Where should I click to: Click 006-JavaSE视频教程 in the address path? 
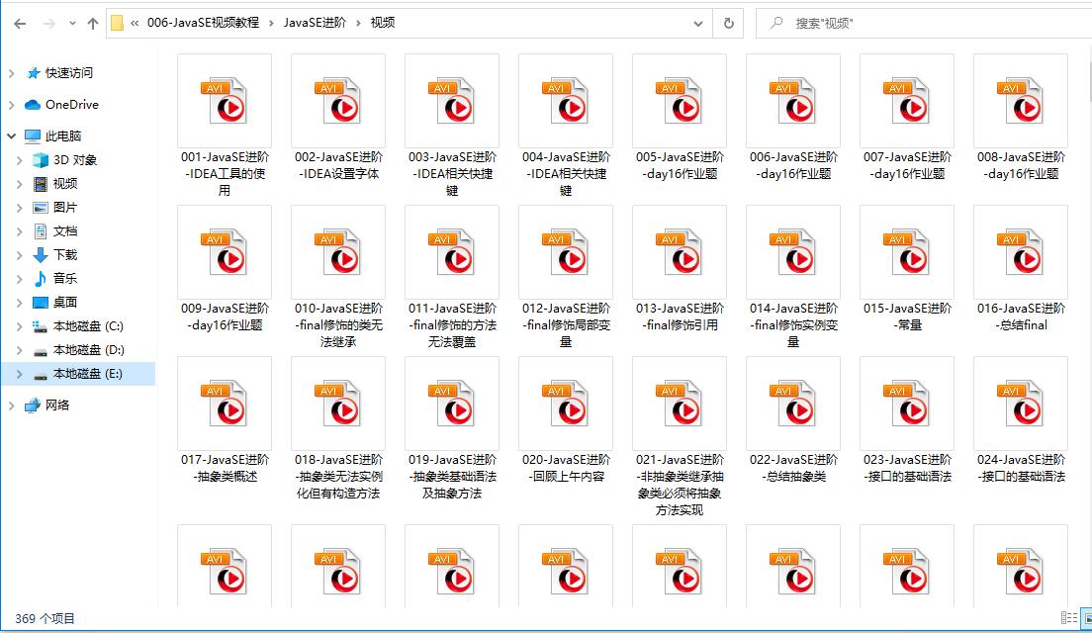pos(203,23)
